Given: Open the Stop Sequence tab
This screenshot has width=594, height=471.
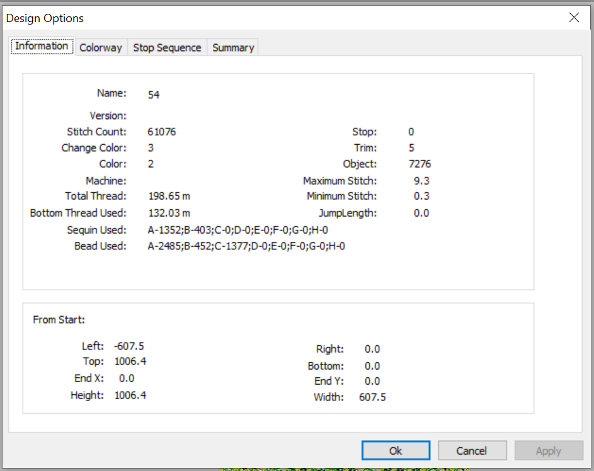Looking at the screenshot, I should click(x=167, y=48).
